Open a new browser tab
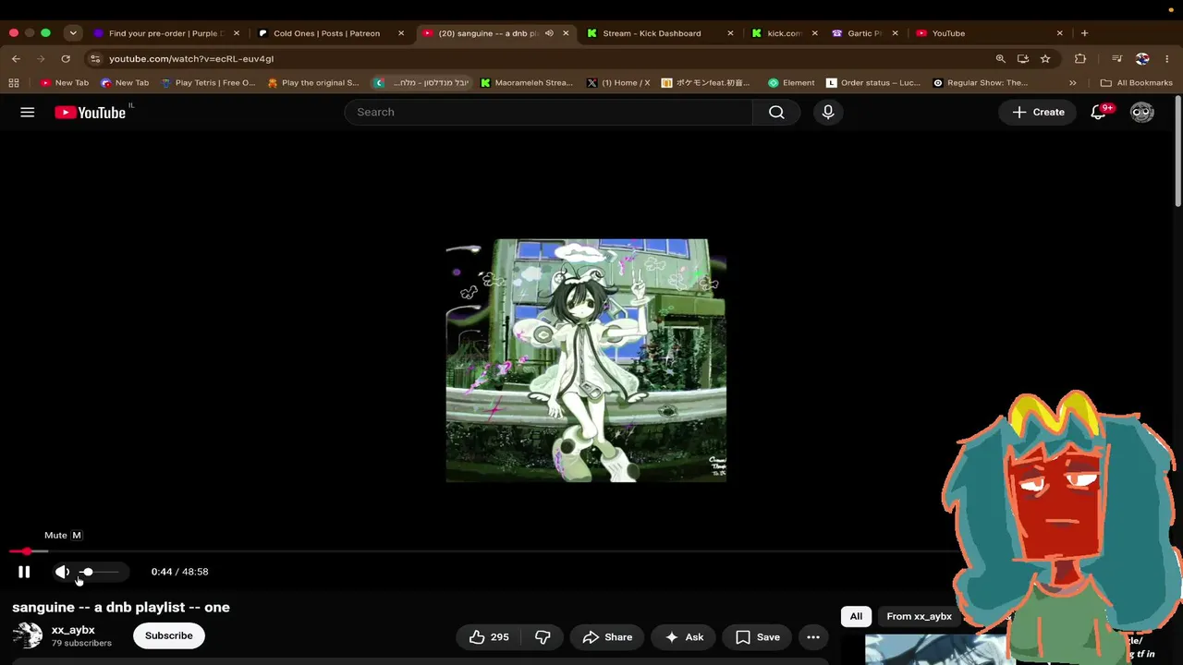This screenshot has height=665, width=1183. [x=1084, y=33]
